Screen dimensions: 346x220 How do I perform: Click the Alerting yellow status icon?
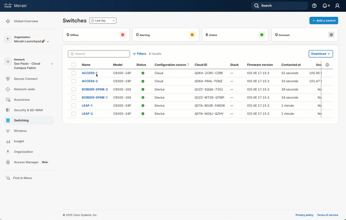click(192, 35)
